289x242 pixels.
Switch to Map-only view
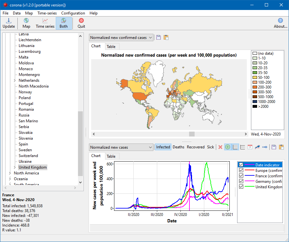pyautogui.click(x=26, y=23)
